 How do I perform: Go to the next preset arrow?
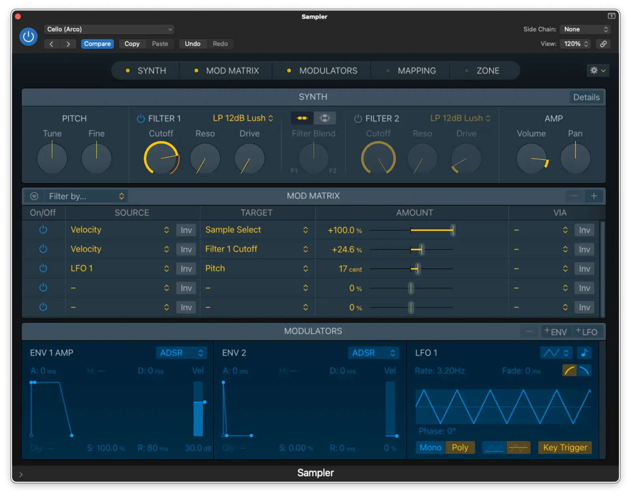[x=68, y=44]
